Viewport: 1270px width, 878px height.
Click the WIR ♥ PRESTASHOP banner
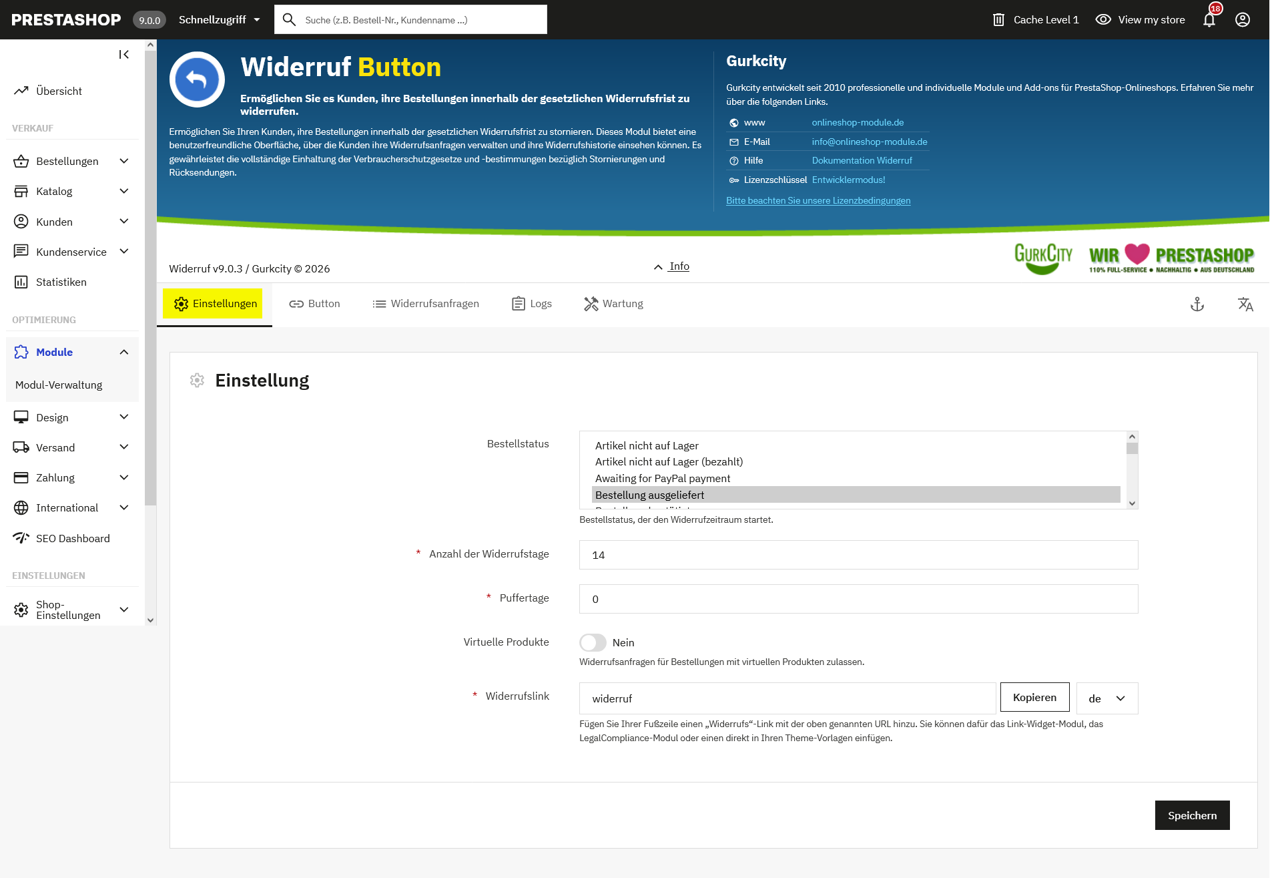[1171, 258]
